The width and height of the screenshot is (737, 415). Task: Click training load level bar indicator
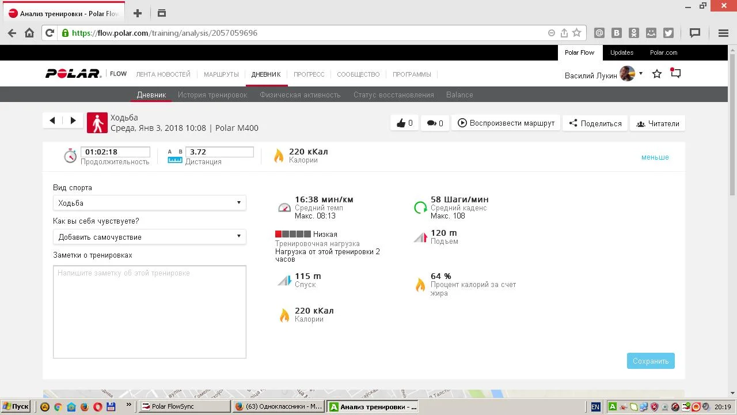click(x=293, y=235)
